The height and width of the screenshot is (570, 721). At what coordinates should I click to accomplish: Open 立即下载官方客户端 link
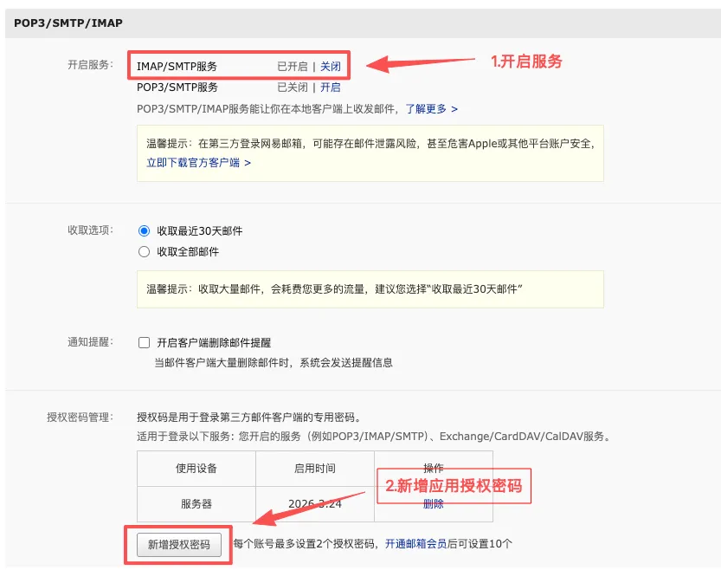point(198,163)
